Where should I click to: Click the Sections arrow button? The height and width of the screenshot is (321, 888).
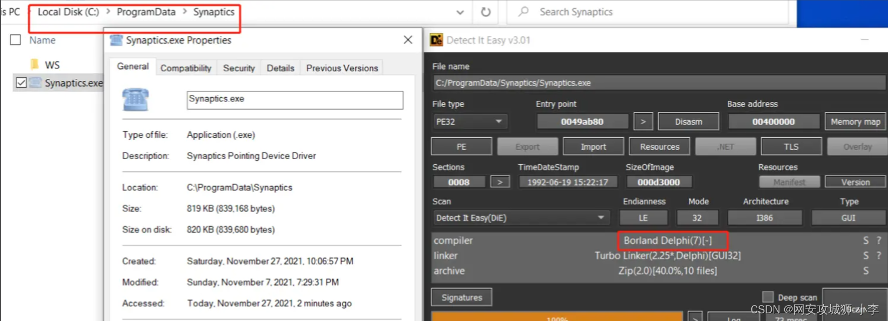click(x=500, y=182)
